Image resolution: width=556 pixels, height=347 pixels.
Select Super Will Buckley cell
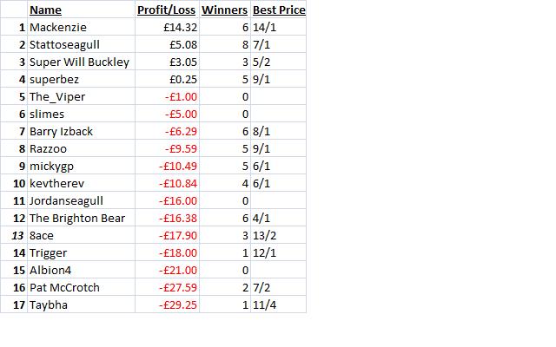(x=81, y=62)
